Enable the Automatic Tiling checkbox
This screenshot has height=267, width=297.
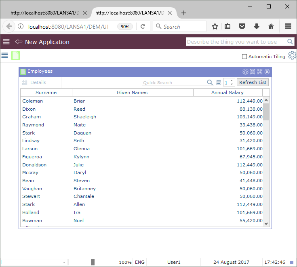244,57
